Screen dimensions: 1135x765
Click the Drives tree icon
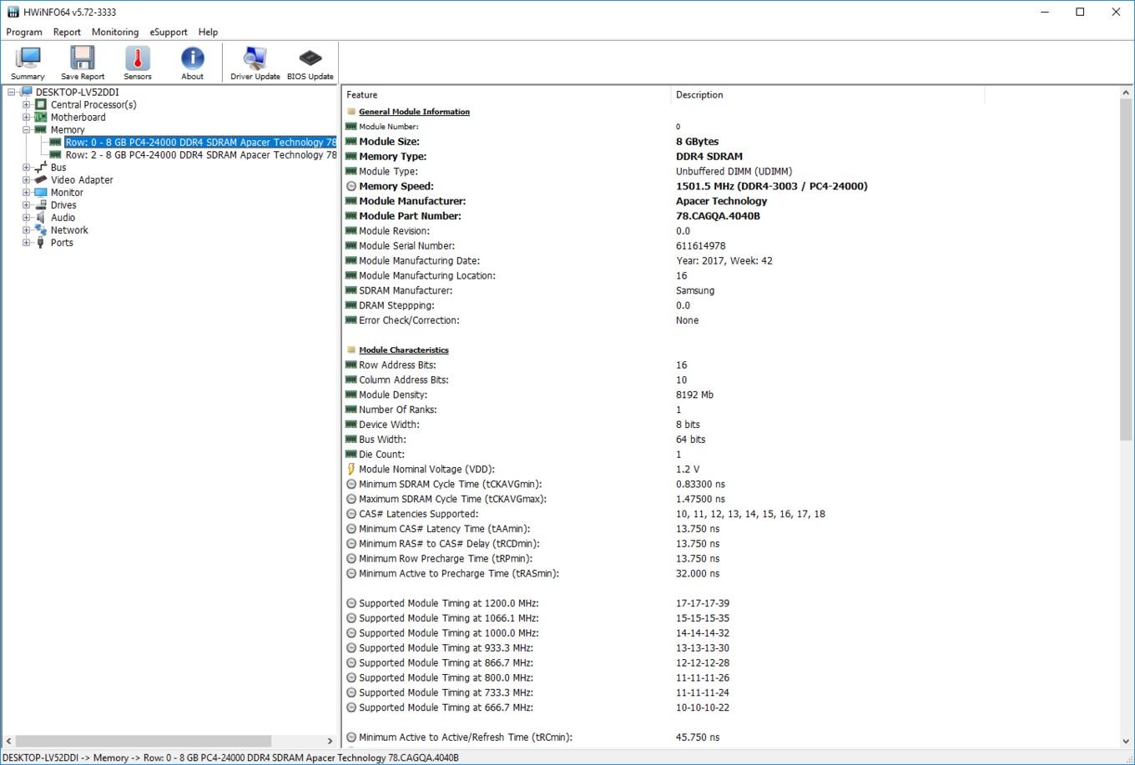pyautogui.click(x=40, y=205)
